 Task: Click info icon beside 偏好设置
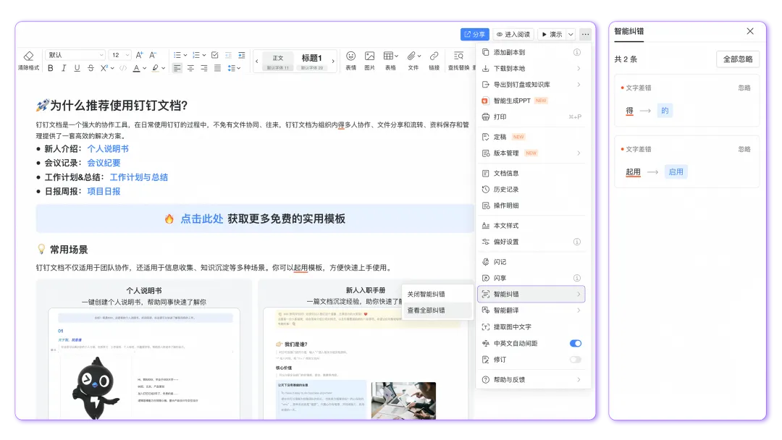click(576, 242)
